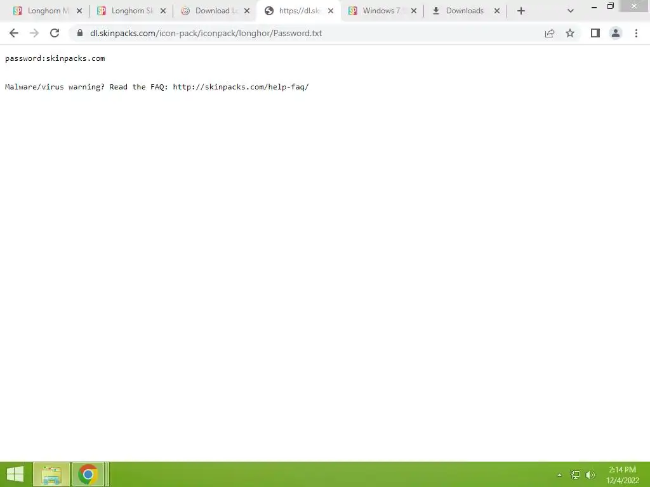
Task: Click the Malware/virus warning text
Action: click(x=55, y=87)
